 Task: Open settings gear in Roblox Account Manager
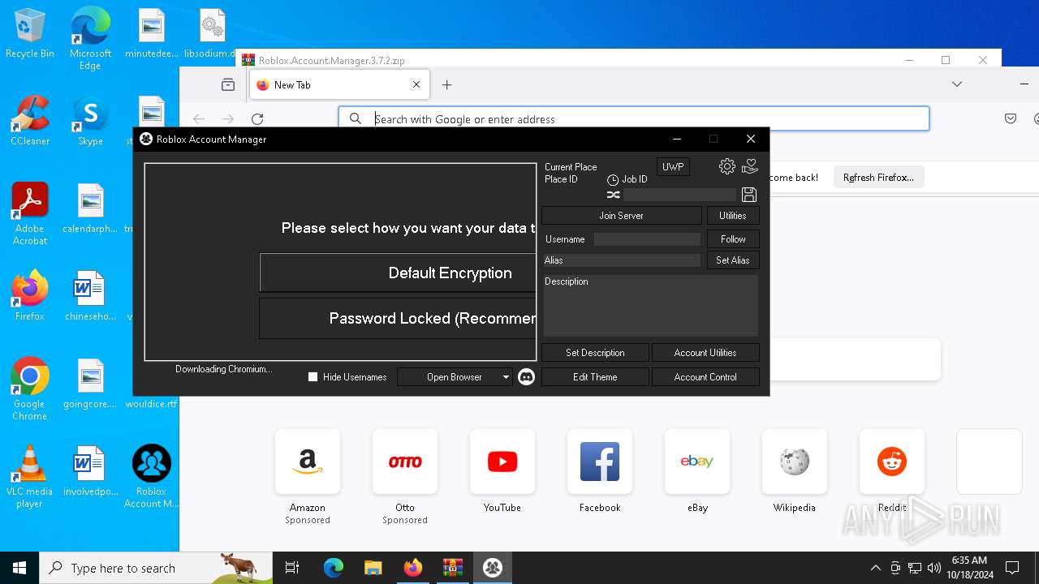point(726,166)
